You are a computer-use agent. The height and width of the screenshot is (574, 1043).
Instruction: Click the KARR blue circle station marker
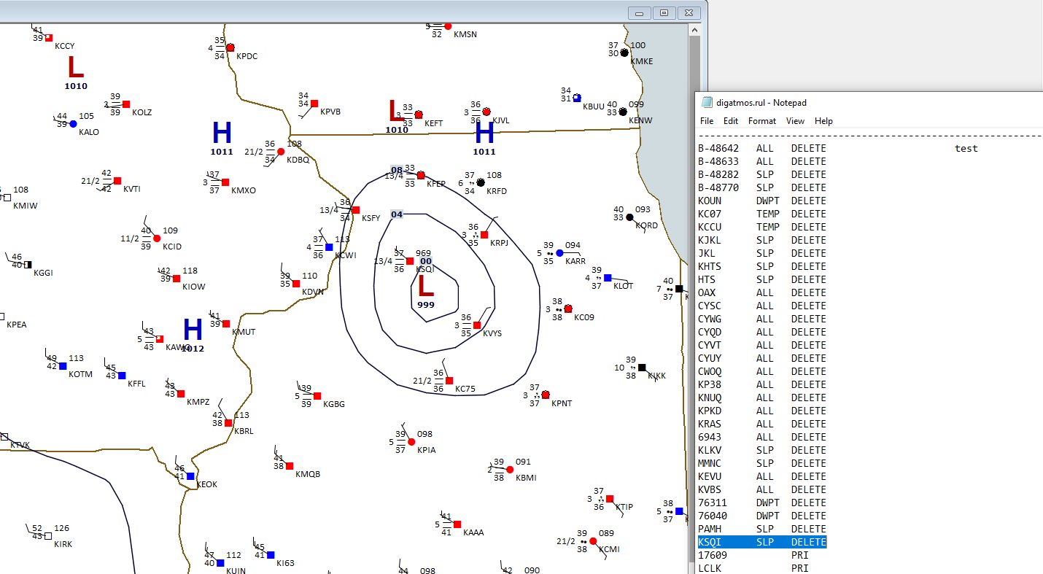coord(559,253)
